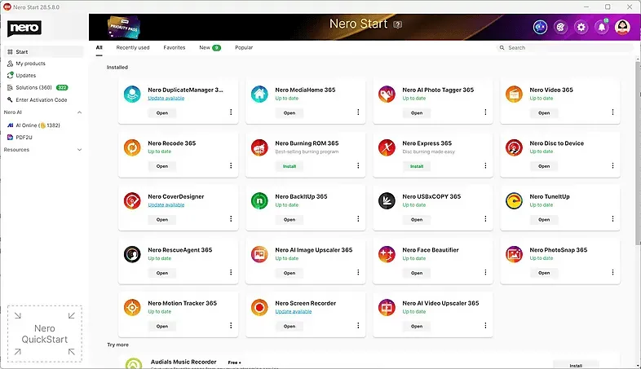641x369 pixels.
Task: Select the All tab
Action: point(99,48)
